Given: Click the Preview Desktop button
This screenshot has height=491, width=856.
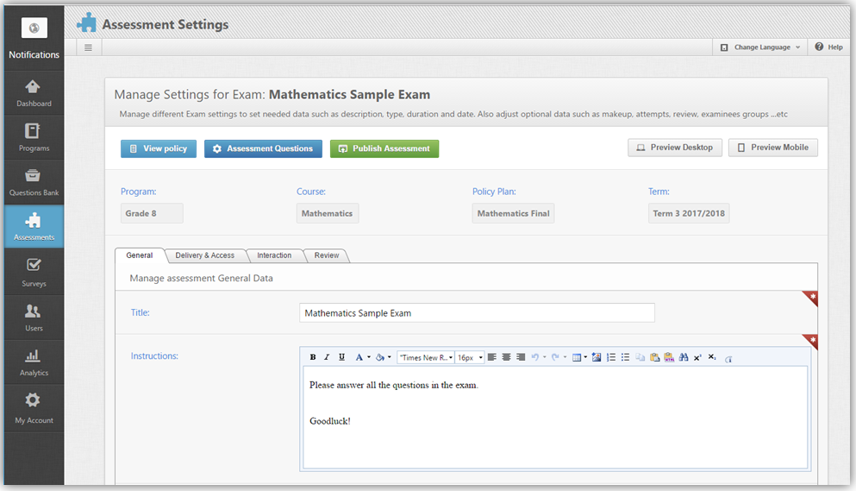Looking at the screenshot, I should tap(674, 148).
